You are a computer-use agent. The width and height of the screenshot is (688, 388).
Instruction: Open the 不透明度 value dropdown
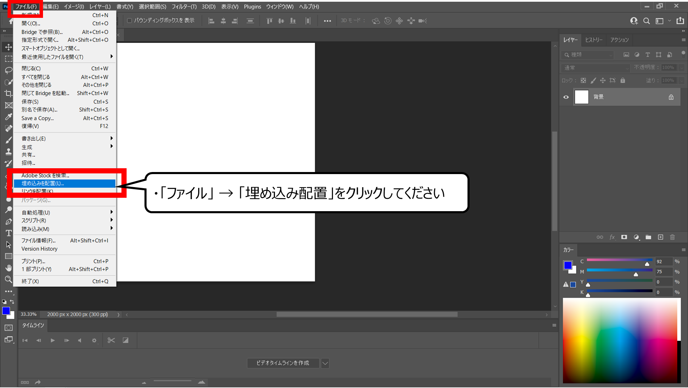681,68
